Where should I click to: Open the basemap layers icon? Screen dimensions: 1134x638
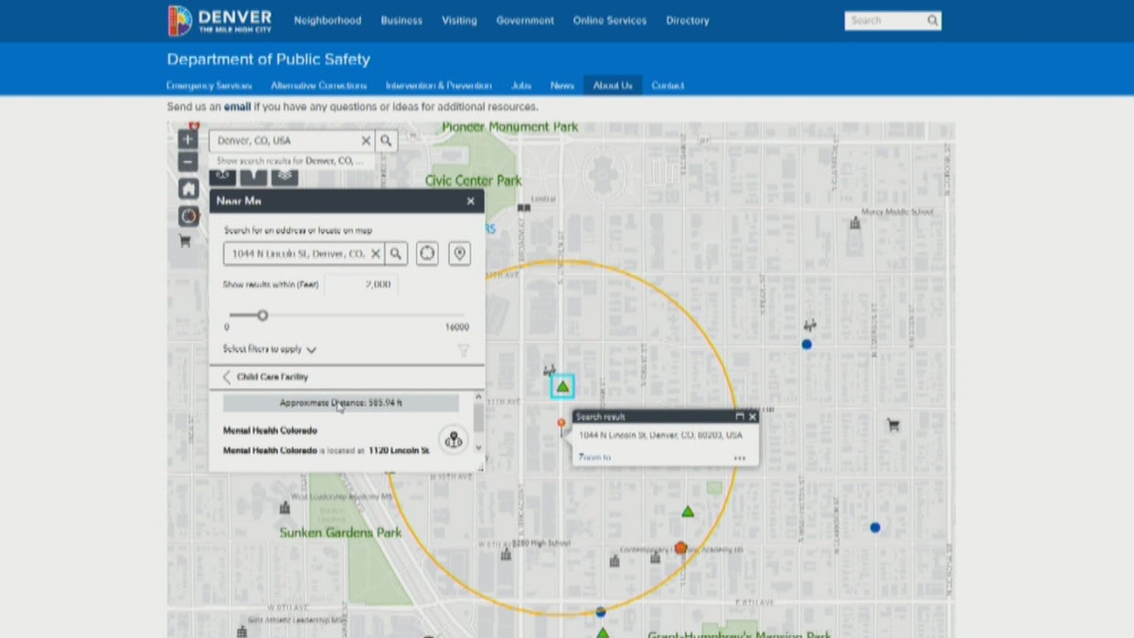tap(283, 175)
